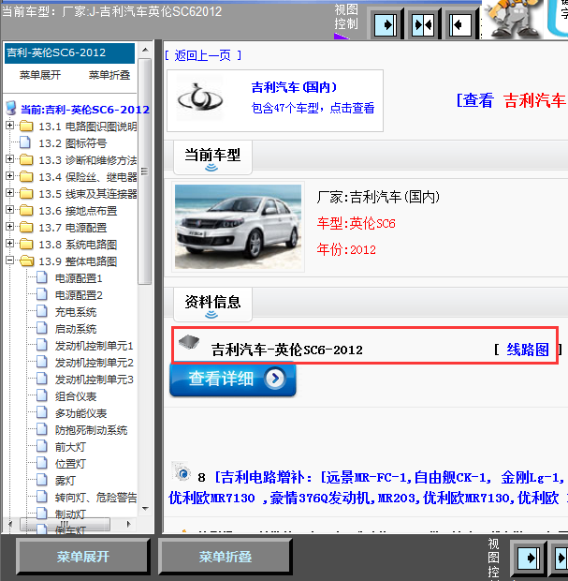Screen dimensions: 568x581
Task: Click 包含47个车型,点击查看 link
Action: click(x=313, y=108)
